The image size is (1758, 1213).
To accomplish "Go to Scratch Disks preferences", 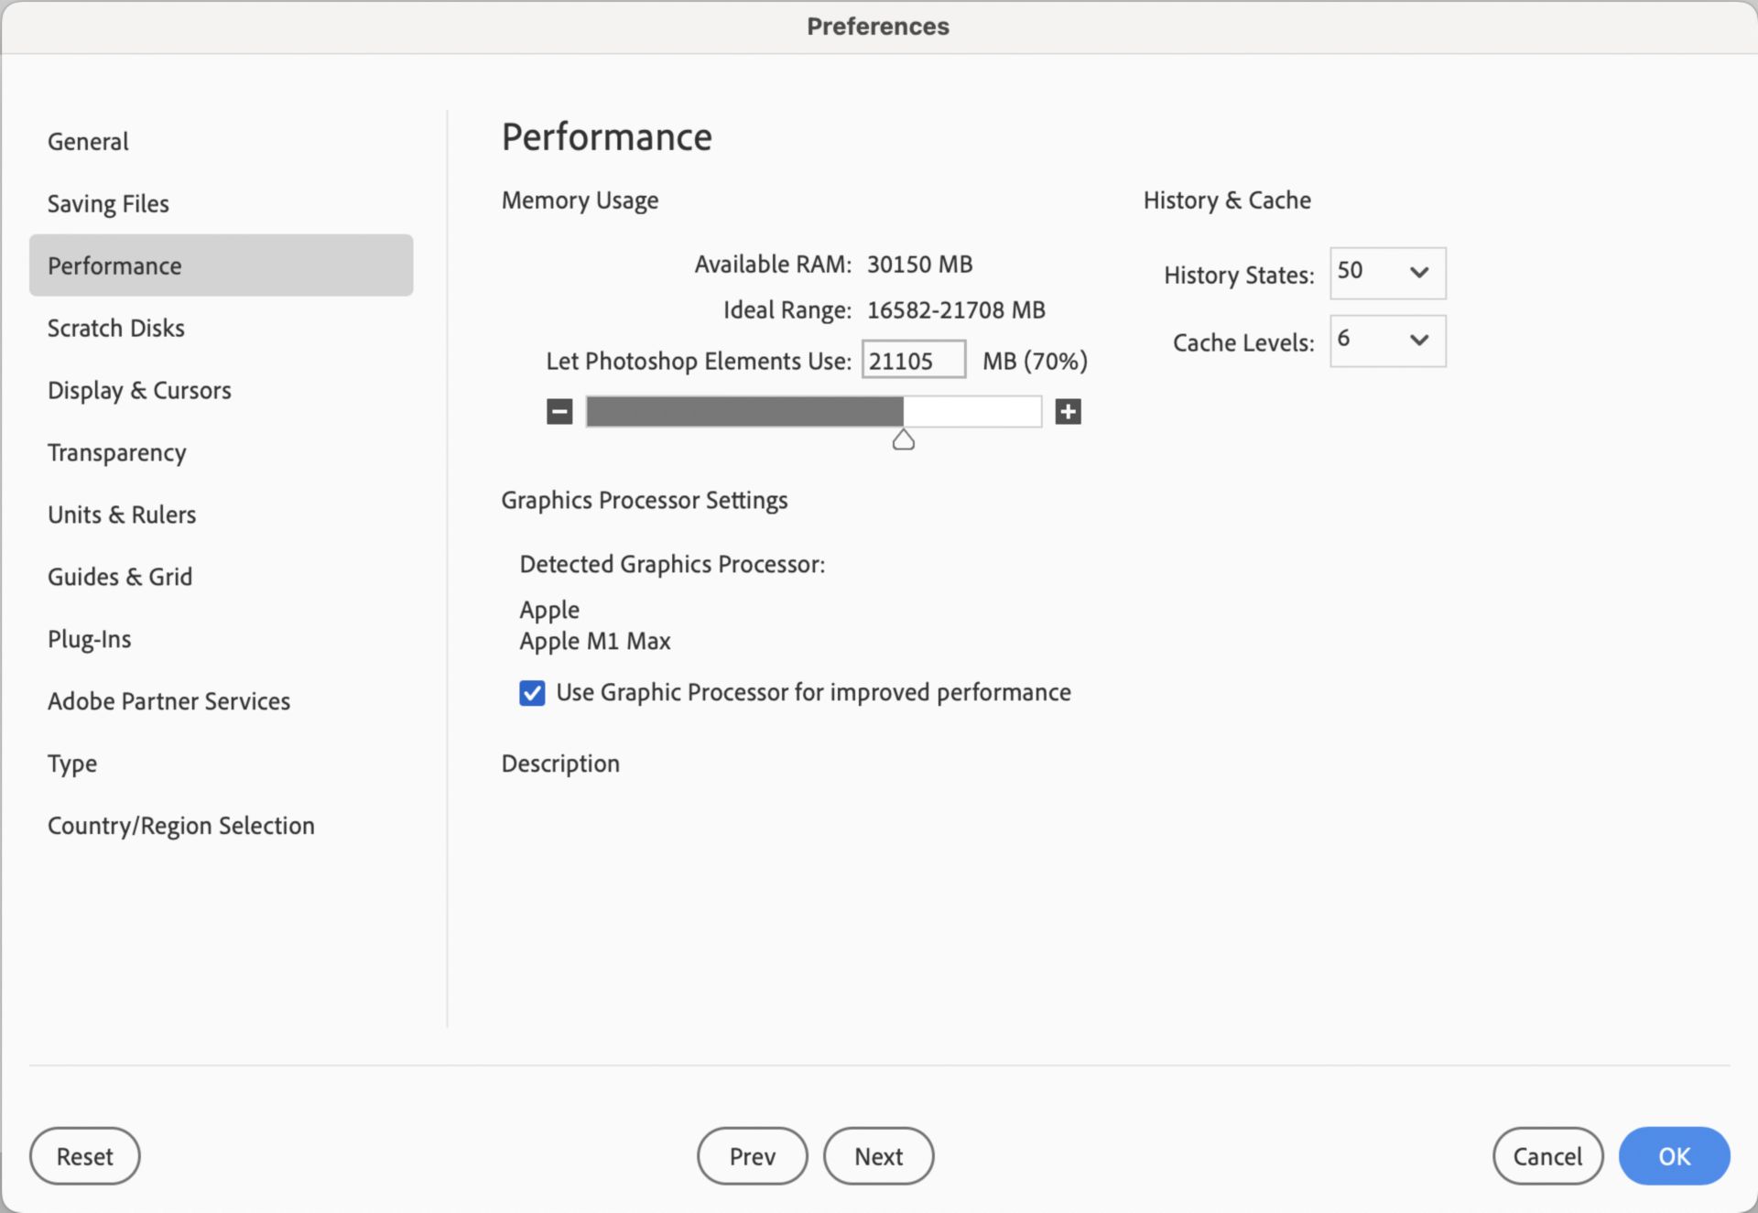I will click(x=221, y=328).
